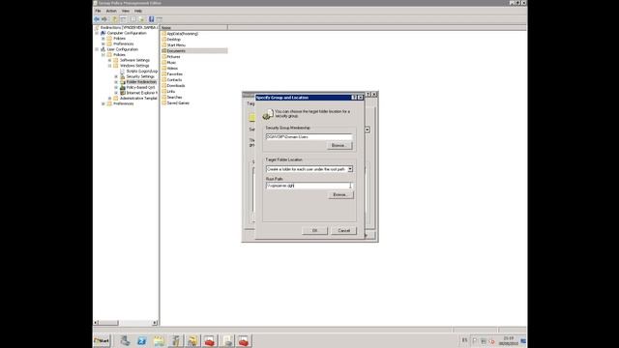The height and width of the screenshot is (348, 619).
Task: Click the tree pane horizontal scrollbar left arrow
Action: point(96,323)
